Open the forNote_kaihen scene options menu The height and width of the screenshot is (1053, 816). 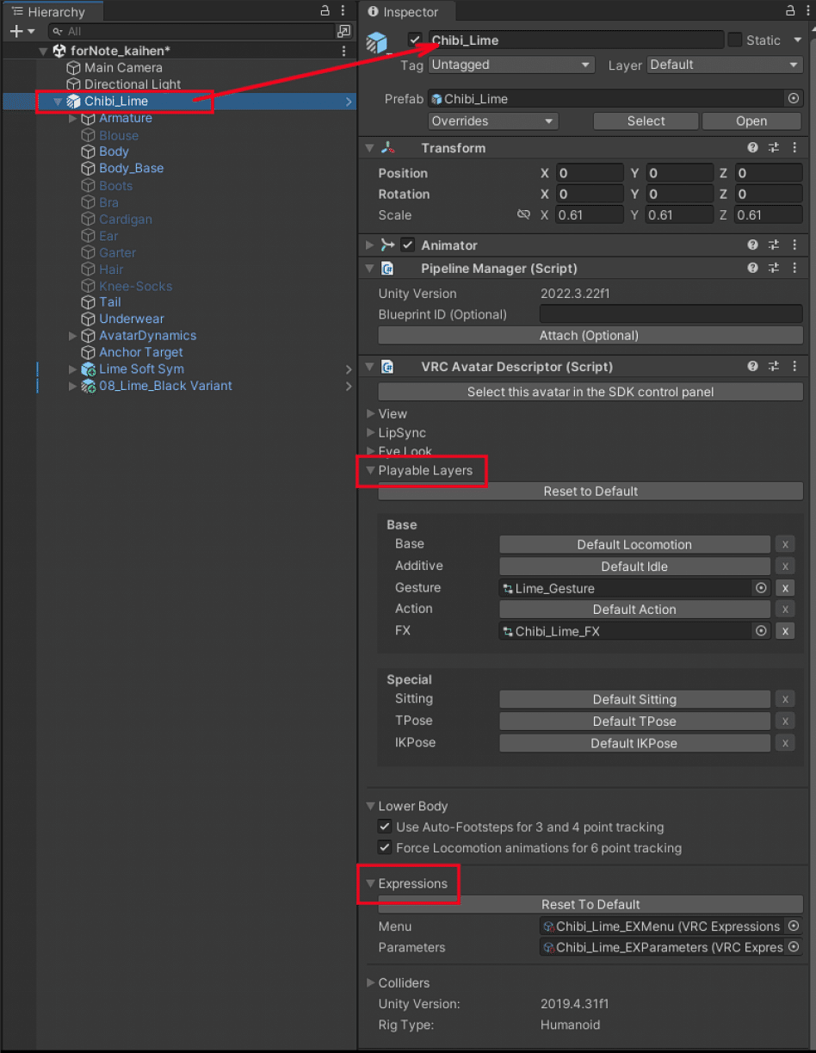(343, 51)
